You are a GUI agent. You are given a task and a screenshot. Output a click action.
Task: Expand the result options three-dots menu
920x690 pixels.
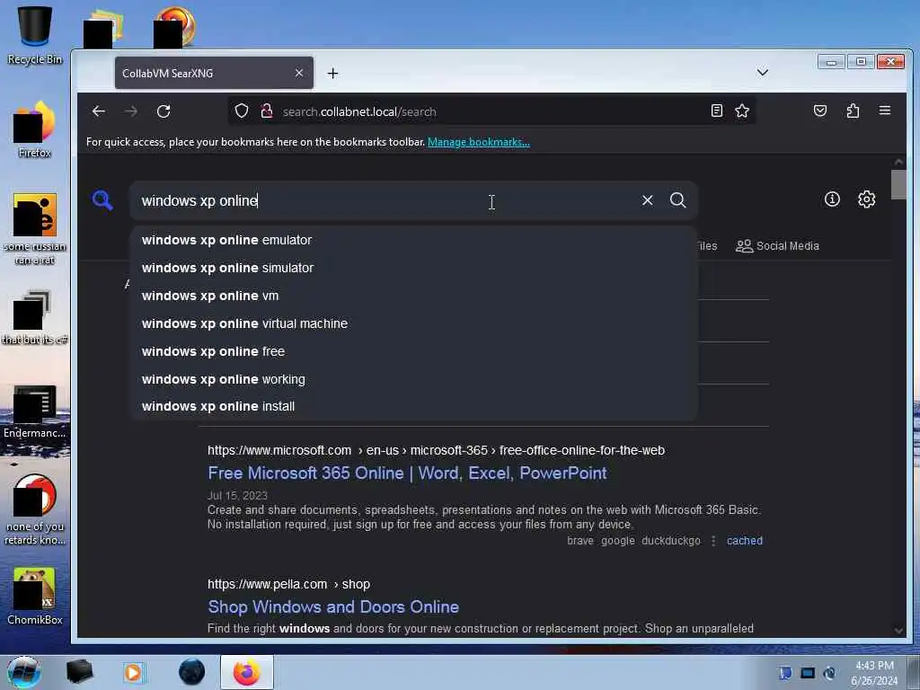pyautogui.click(x=713, y=541)
